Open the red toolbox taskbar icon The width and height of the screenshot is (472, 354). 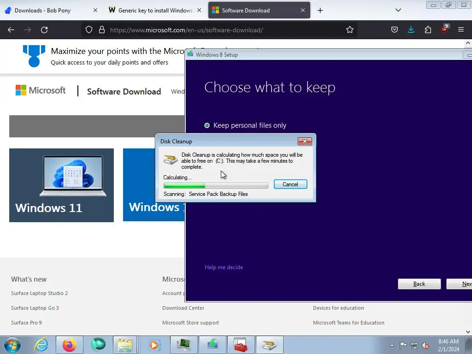pos(241,345)
